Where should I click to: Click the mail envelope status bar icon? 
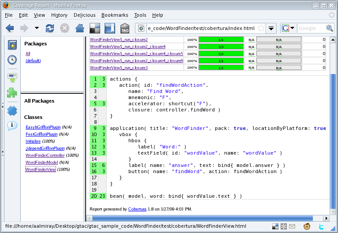point(292,226)
